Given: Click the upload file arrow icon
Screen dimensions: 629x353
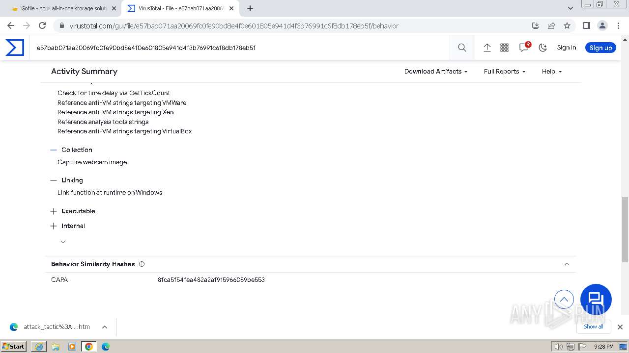Looking at the screenshot, I should (487, 48).
